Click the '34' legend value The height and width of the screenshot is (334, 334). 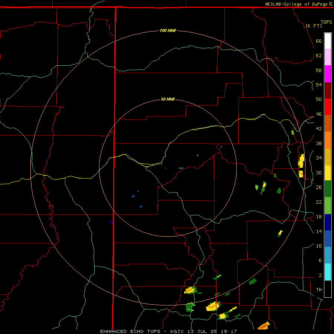pos(319,158)
